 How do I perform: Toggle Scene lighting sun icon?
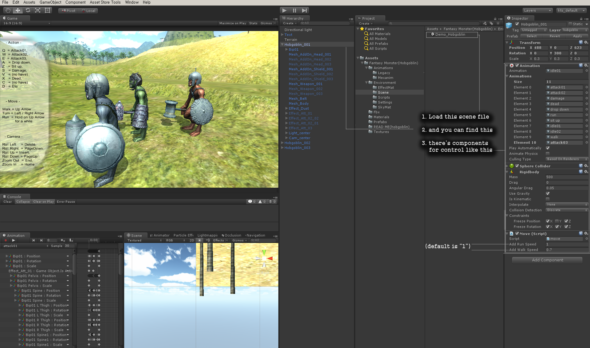tap(199, 240)
